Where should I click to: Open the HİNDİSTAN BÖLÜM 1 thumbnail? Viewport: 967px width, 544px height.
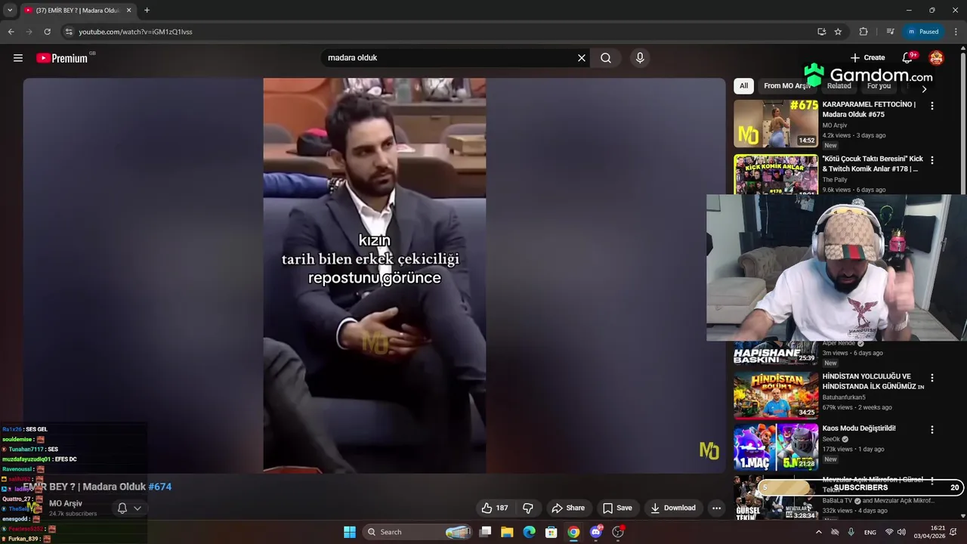tap(776, 395)
